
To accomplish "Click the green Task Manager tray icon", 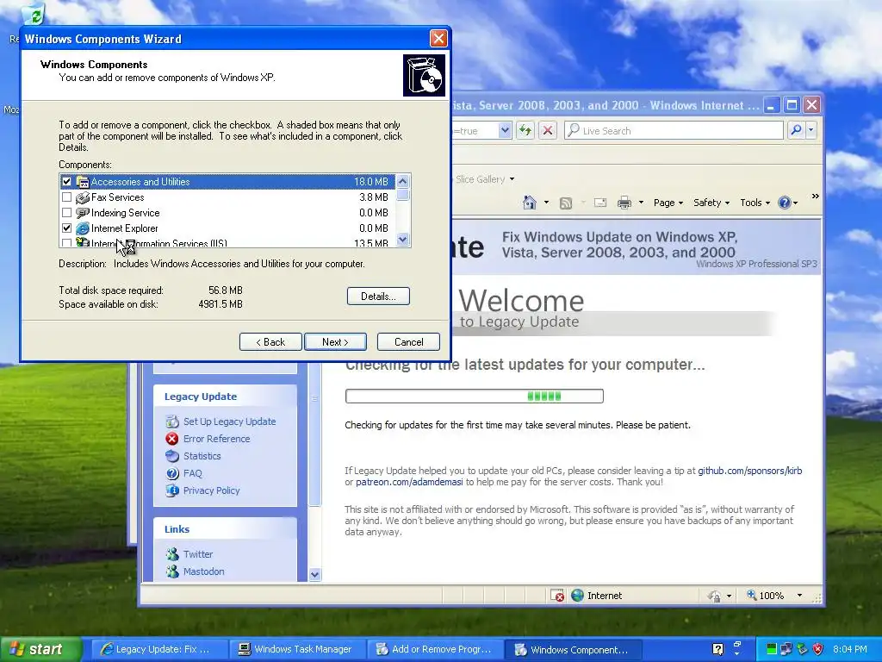I will point(771,649).
